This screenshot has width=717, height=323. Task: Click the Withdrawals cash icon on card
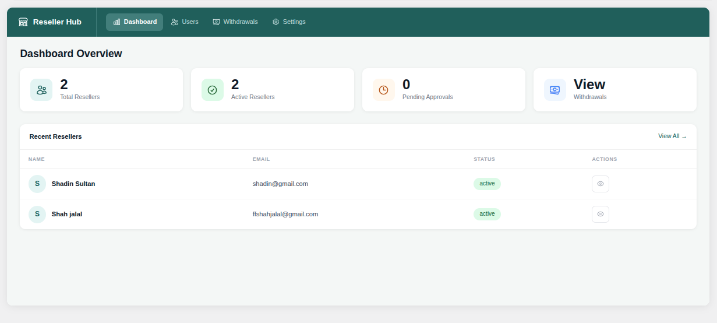(x=555, y=90)
